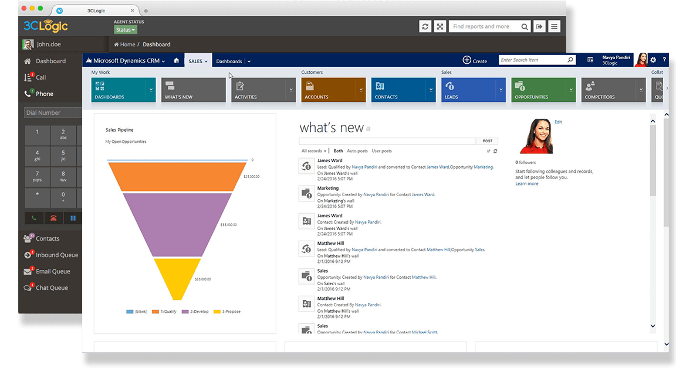Expand the Accounts tile dropdown arrow
The width and height of the screenshot is (676, 383).
[361, 90]
